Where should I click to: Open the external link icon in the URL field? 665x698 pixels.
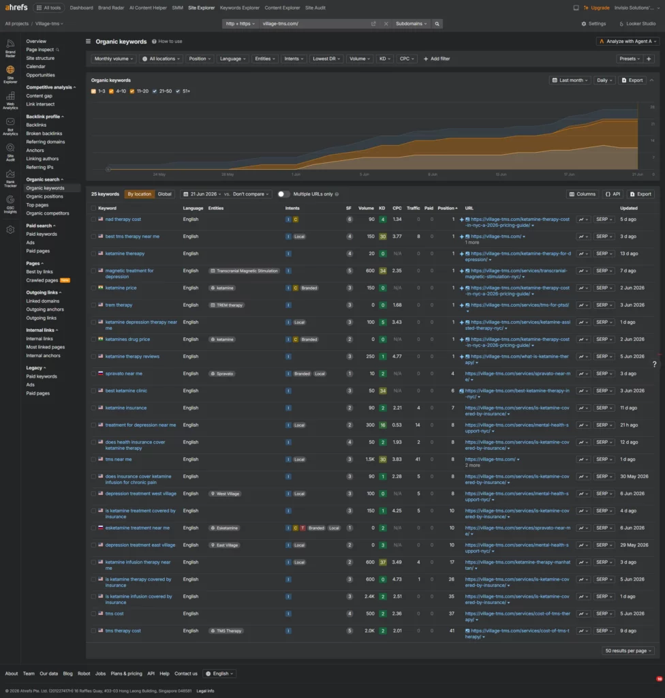373,24
